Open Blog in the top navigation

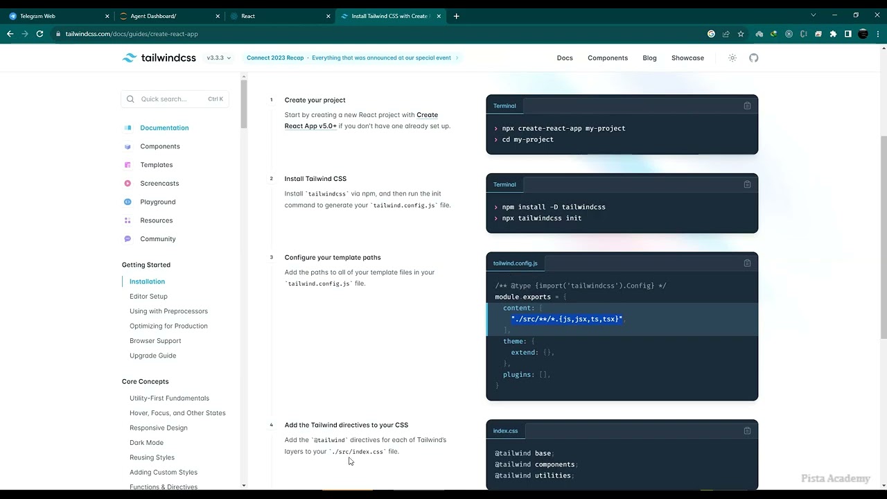[x=649, y=58]
